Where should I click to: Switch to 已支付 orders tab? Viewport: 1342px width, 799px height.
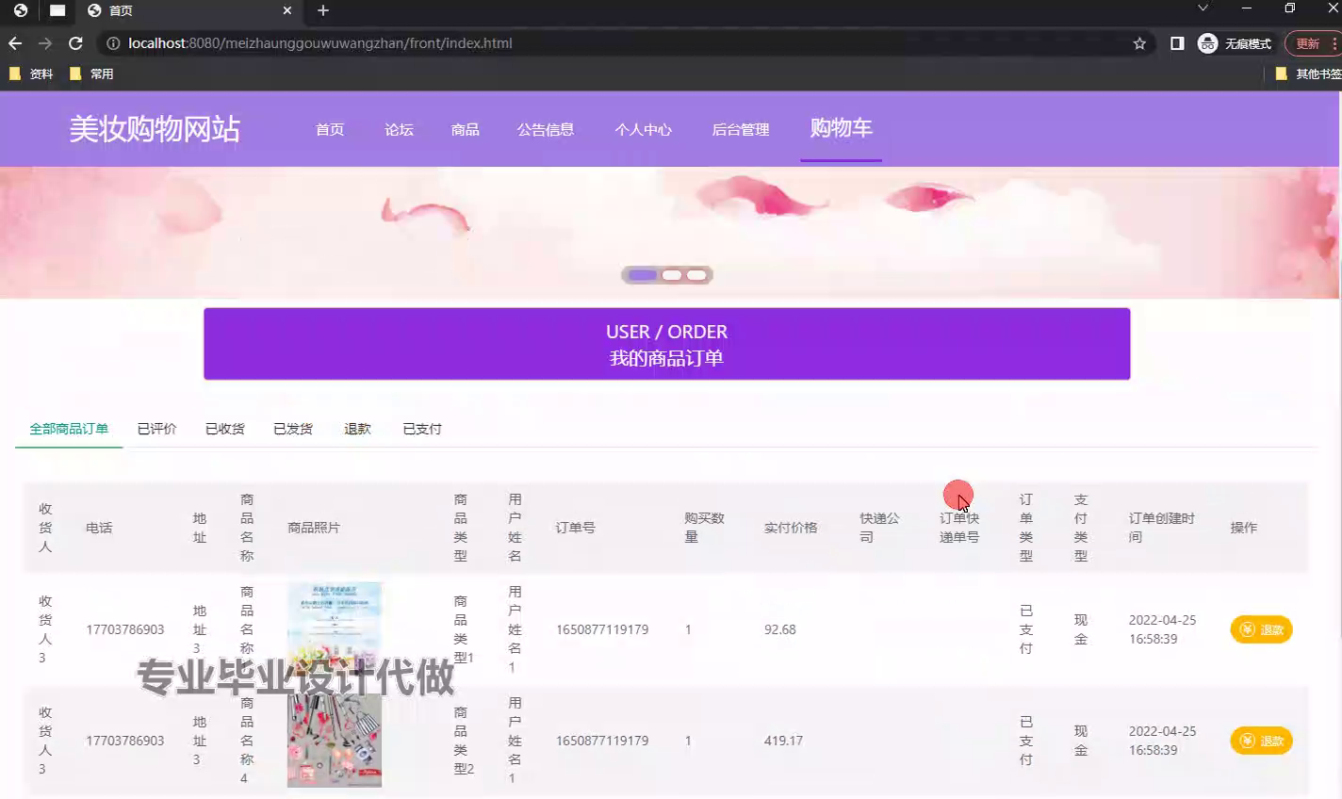coord(422,429)
